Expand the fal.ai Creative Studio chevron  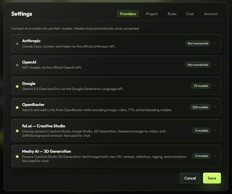coord(215,130)
